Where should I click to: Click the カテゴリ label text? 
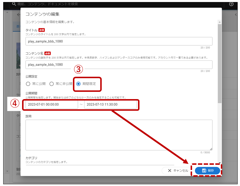tap(31, 158)
